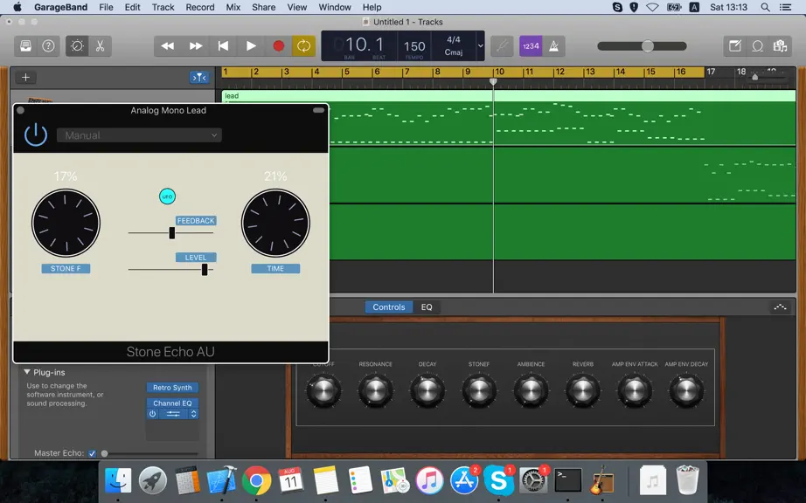Turn the AMBIENCE knob
The image size is (806, 503).
click(531, 390)
